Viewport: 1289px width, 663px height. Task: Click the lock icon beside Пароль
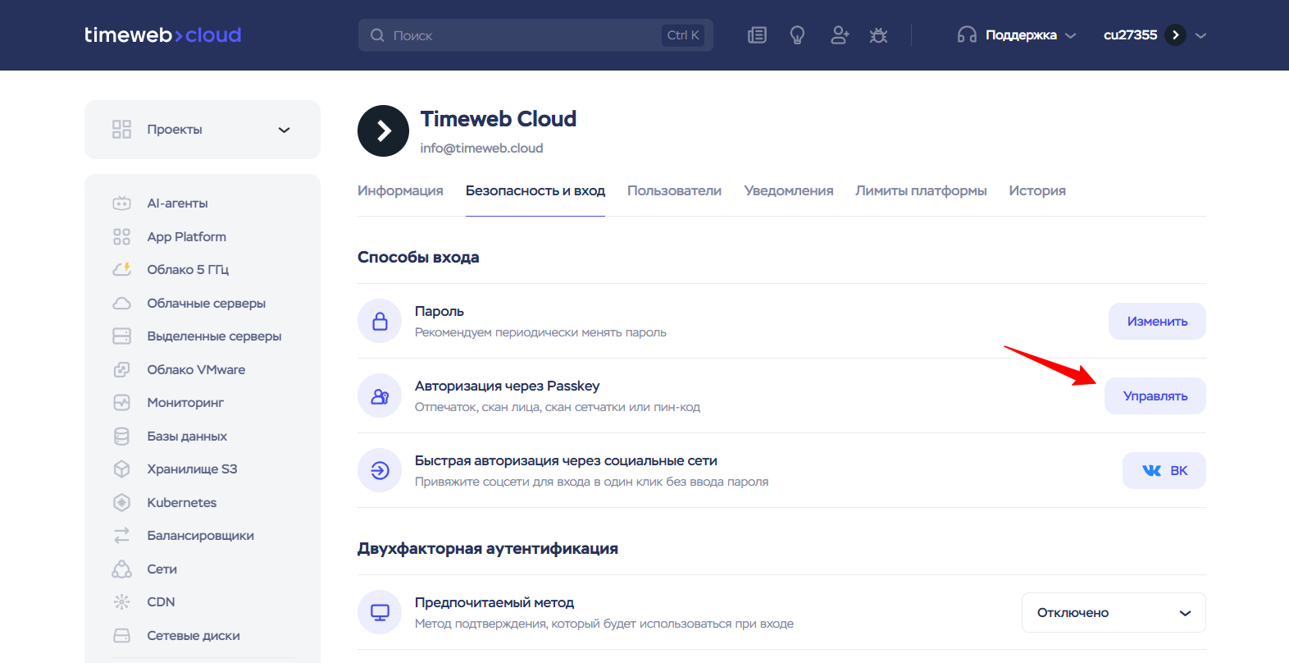[380, 321]
